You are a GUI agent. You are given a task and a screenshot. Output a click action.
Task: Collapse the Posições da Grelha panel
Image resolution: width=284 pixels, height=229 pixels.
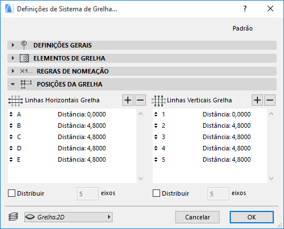tap(13, 84)
